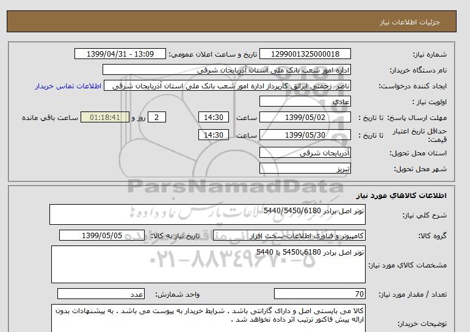Click the delivery province field آذربایجان شرقی
470x332 pixels.
[x=305, y=152]
